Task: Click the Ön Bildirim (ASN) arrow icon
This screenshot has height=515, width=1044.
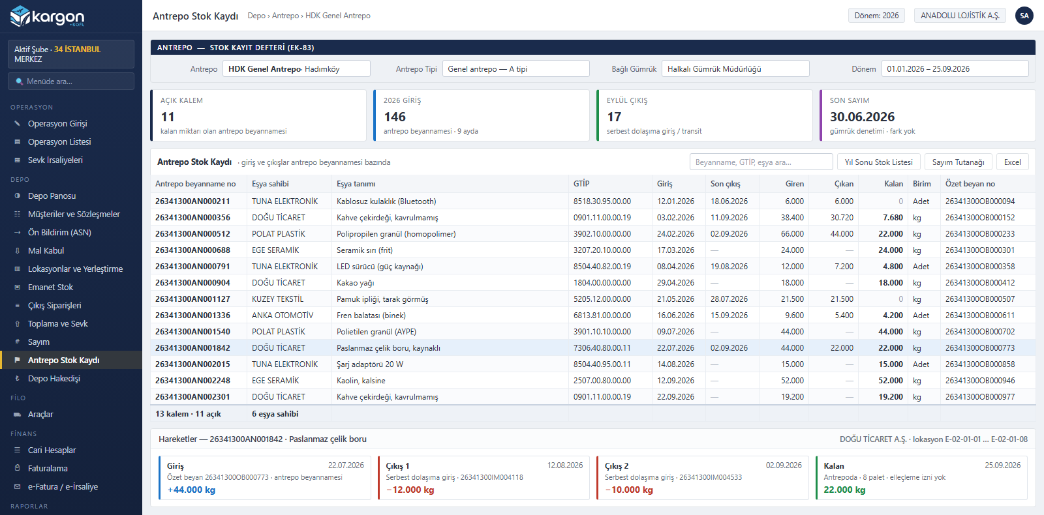Action: click(x=17, y=232)
